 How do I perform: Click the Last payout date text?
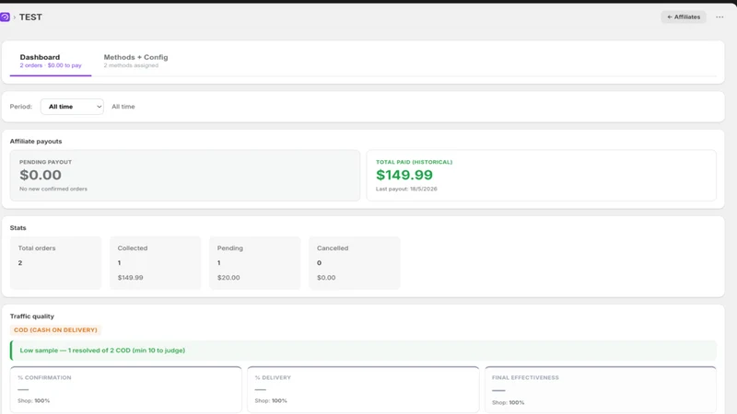point(406,189)
